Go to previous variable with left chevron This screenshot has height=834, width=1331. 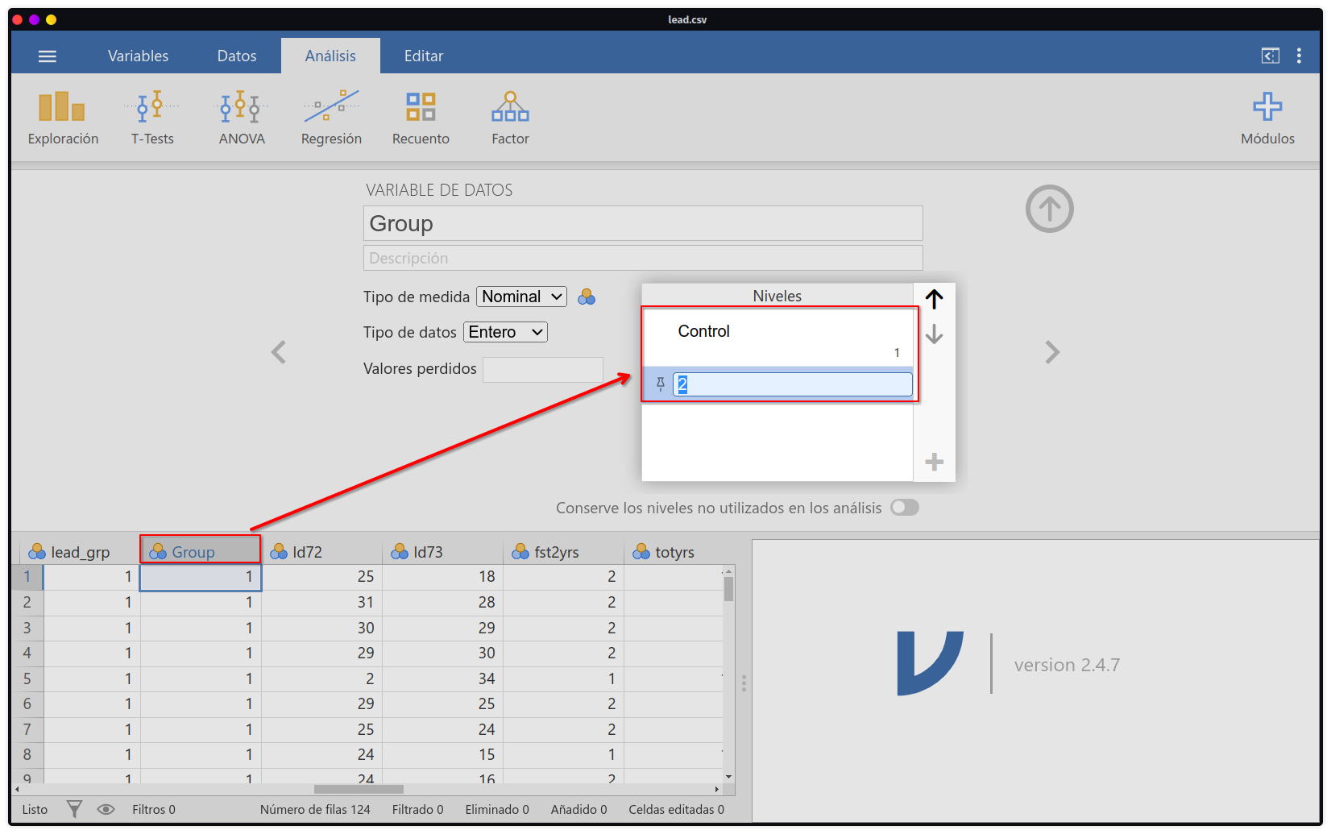279,352
